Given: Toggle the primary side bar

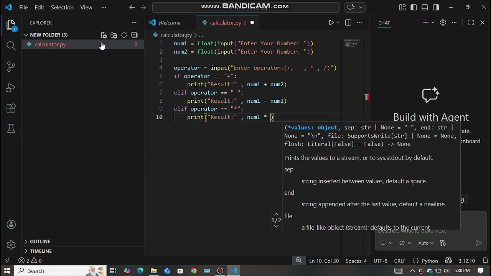Looking at the screenshot, I should pos(414,7).
